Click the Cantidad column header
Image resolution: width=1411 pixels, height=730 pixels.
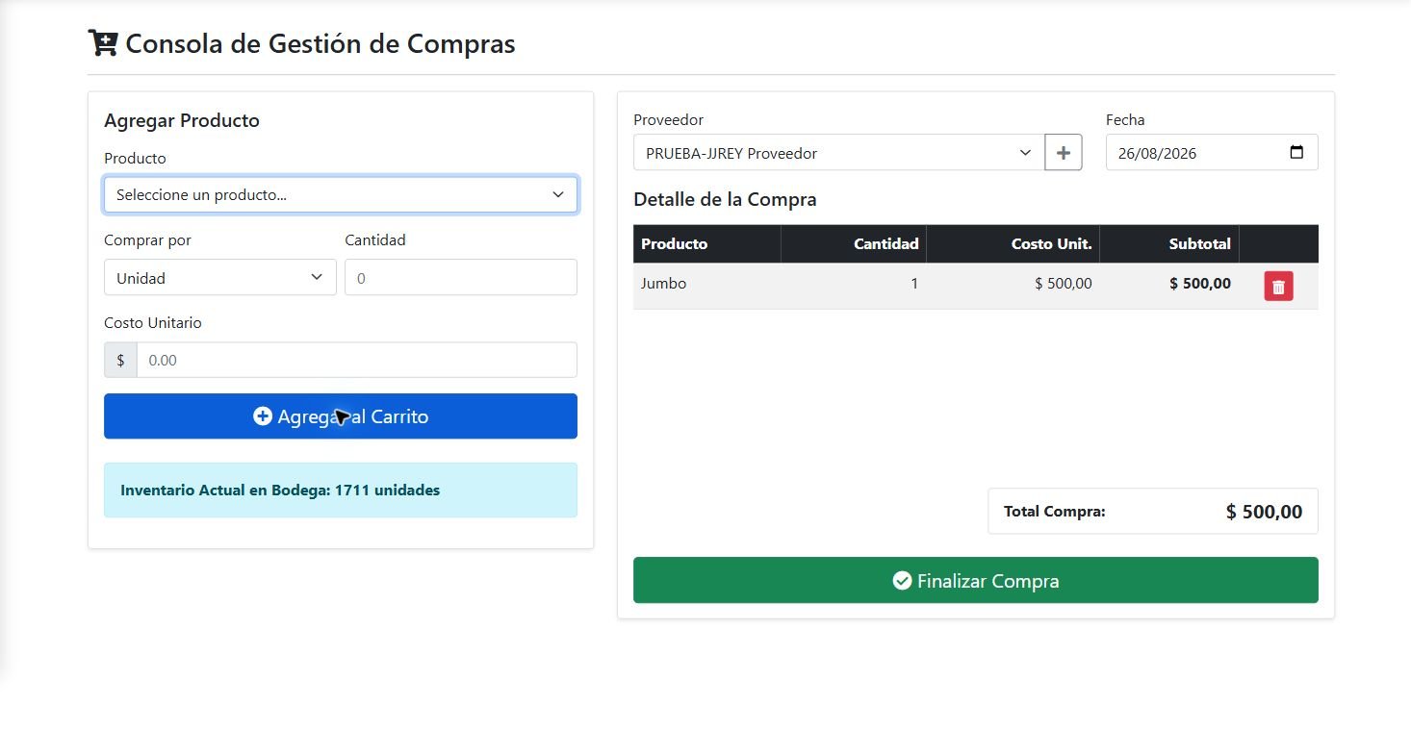[853, 243]
